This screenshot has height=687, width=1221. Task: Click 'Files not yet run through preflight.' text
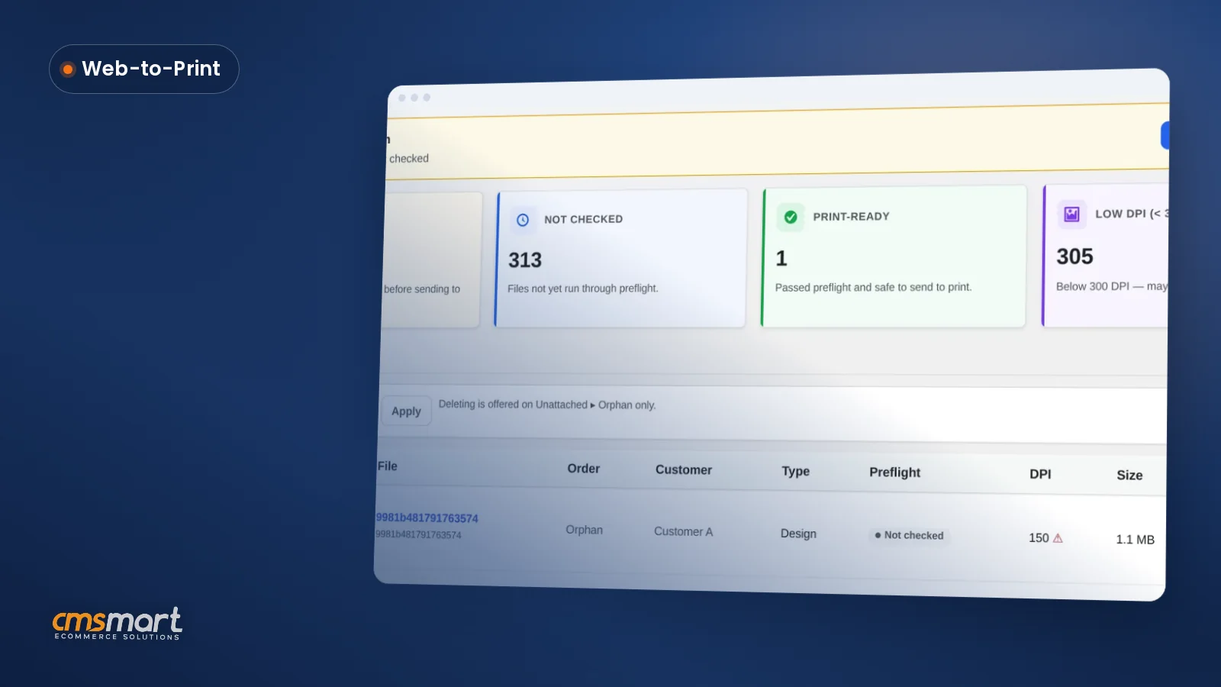click(x=582, y=289)
